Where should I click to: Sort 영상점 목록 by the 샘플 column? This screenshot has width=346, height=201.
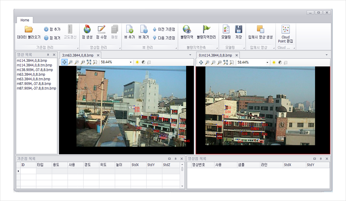(x=248, y=165)
